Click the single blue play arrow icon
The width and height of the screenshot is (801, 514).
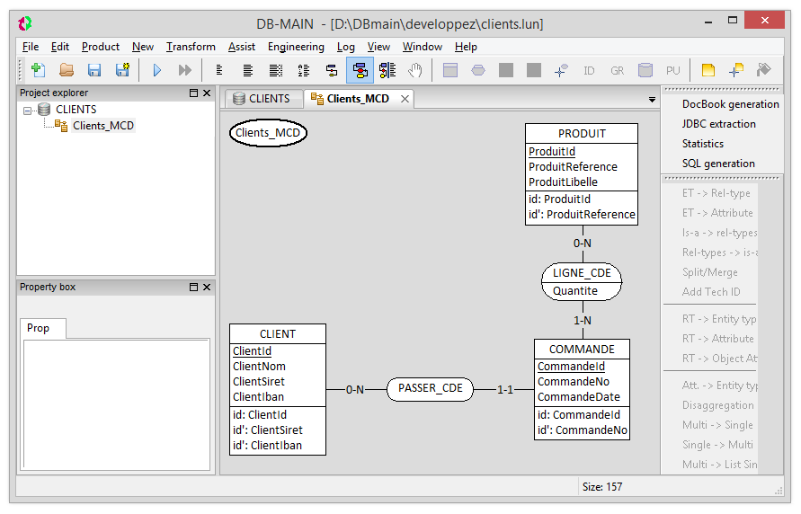(x=157, y=70)
